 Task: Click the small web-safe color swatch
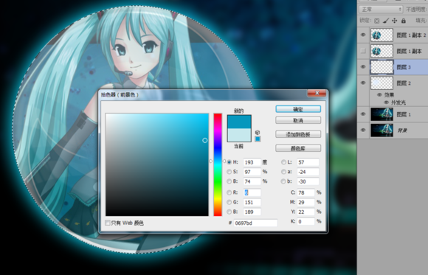pos(258,139)
